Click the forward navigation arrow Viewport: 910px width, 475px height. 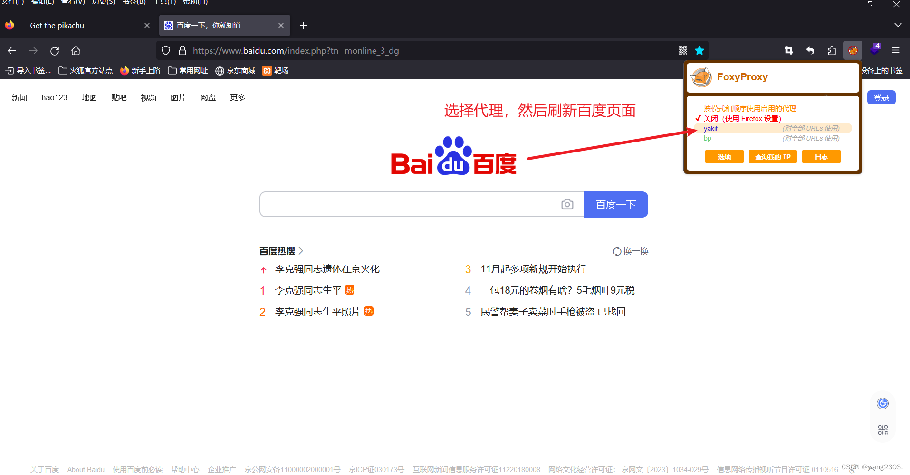pyautogui.click(x=33, y=51)
